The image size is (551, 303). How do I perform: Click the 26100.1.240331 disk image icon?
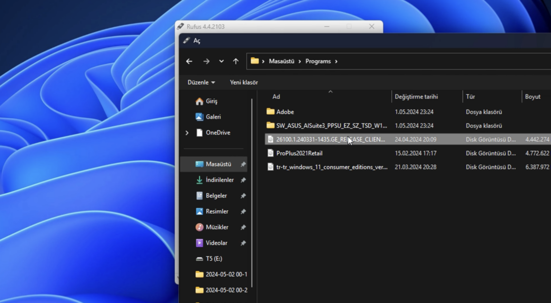pos(270,139)
